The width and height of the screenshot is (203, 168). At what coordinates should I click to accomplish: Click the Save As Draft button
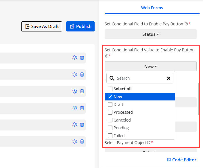pos(42,26)
